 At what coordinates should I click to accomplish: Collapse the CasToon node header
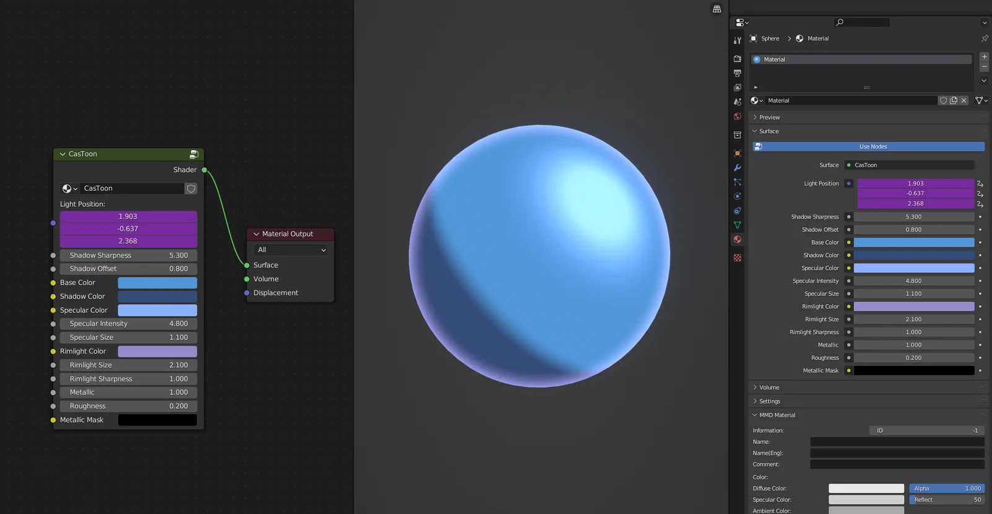(63, 154)
